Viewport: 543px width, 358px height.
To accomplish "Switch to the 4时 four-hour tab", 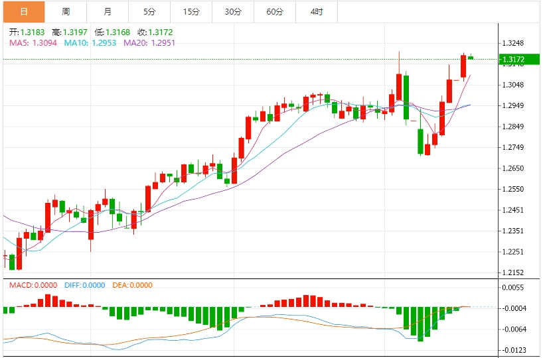I will pos(317,12).
